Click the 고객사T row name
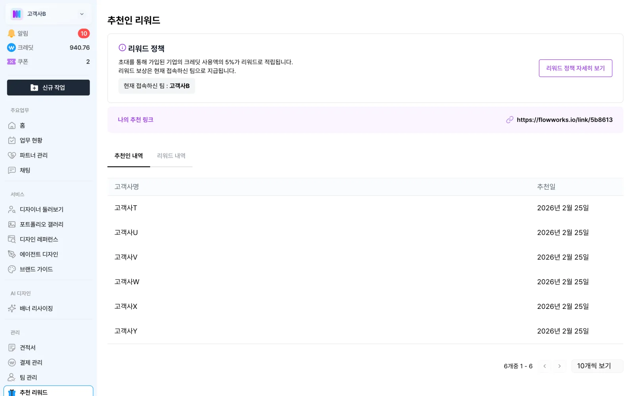Screen dimensions: 634x396 [126, 208]
